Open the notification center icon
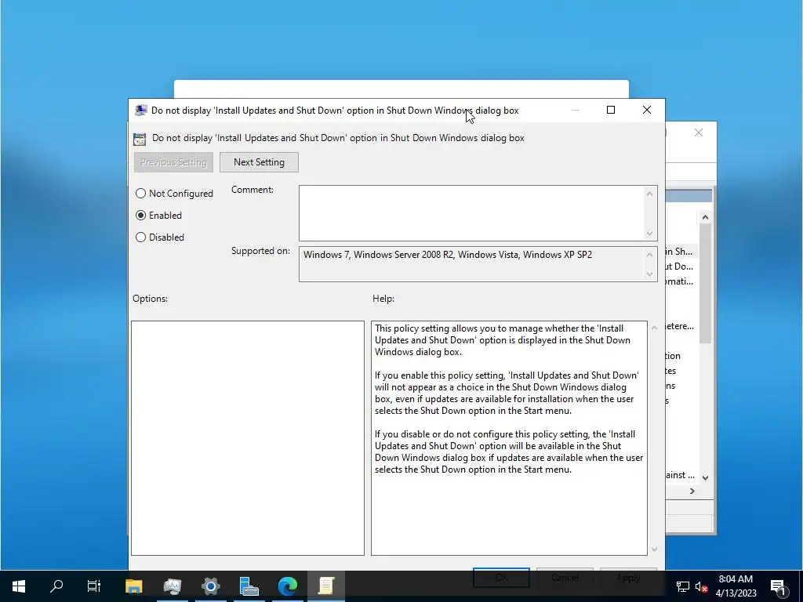The image size is (803, 602). click(x=779, y=586)
